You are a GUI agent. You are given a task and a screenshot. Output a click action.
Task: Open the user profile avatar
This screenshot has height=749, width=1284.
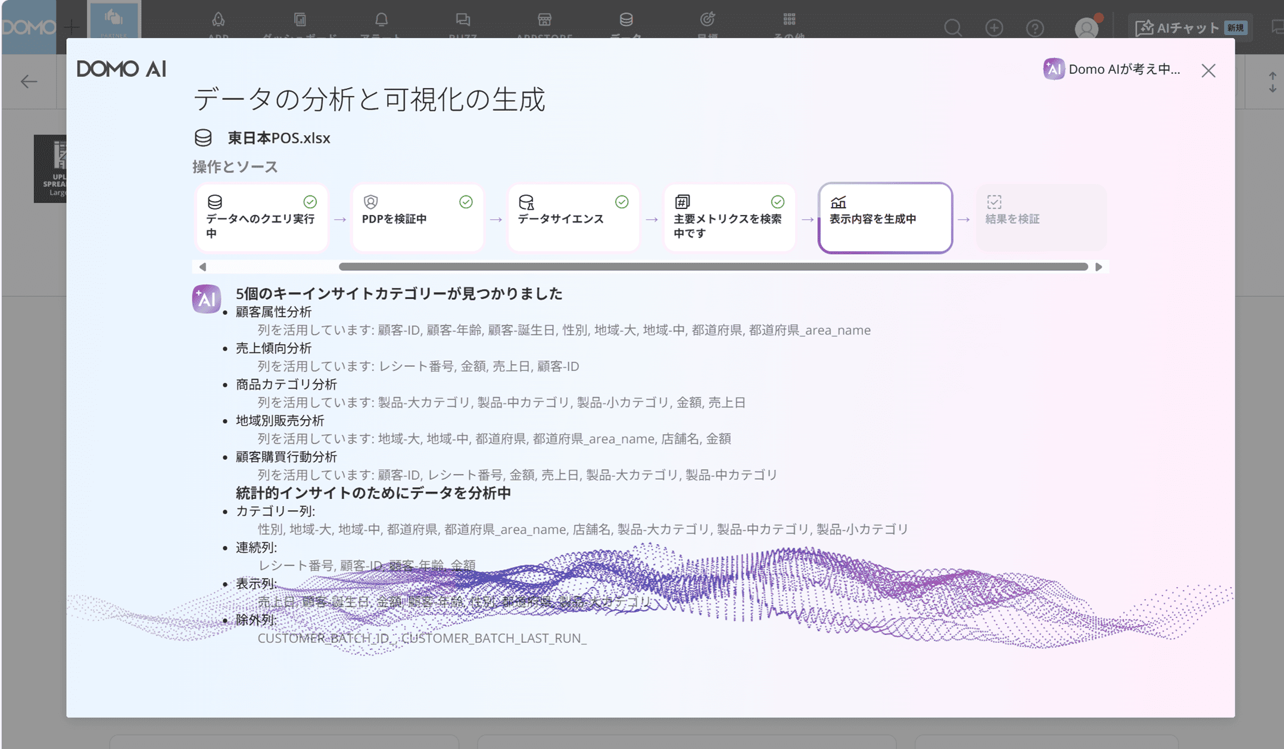(x=1086, y=27)
